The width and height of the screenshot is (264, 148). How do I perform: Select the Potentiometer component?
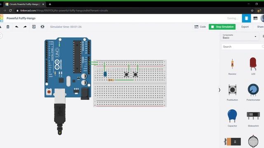click(253, 92)
